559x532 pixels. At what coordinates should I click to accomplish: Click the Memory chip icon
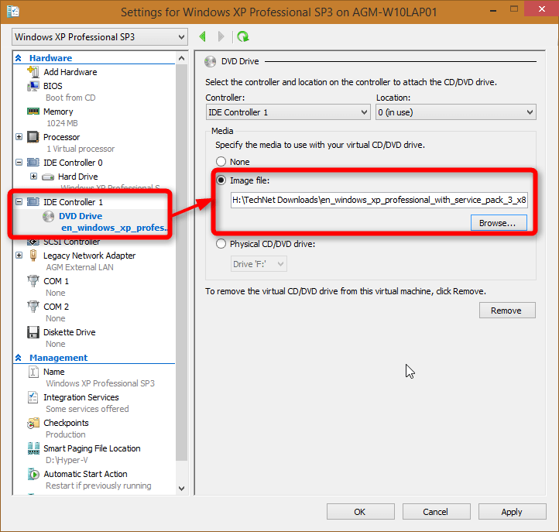[x=33, y=112]
